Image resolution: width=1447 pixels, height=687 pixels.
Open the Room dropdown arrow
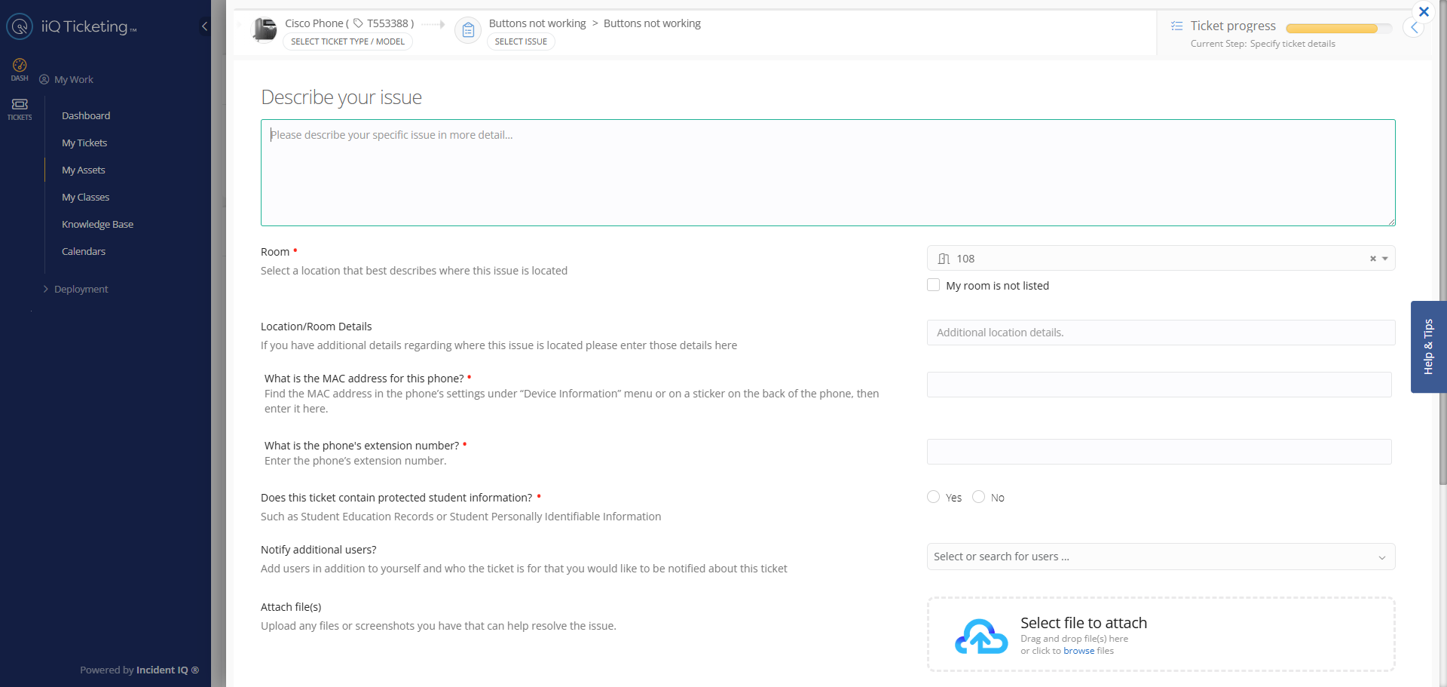(x=1385, y=259)
